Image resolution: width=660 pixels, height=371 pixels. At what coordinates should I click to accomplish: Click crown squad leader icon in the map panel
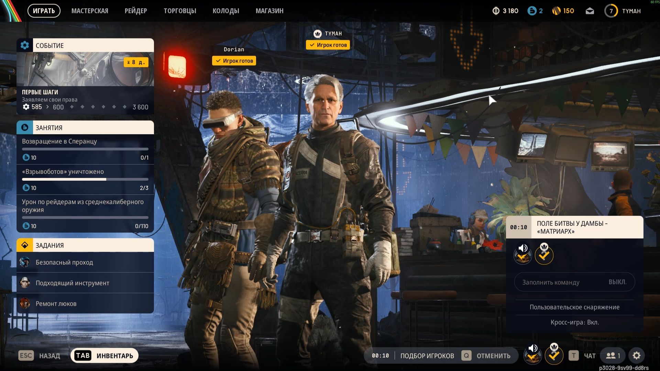pos(544,254)
